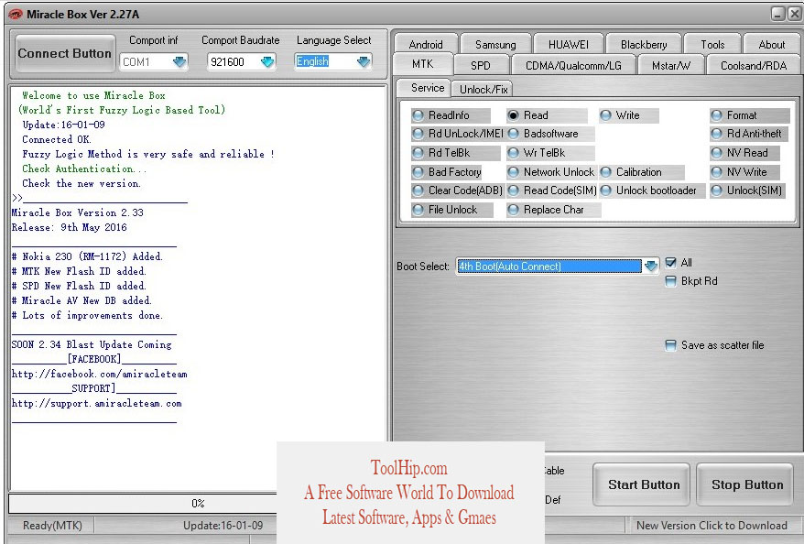Select the Badsoftware option
Screen dimensions: 804x544
[550, 134]
